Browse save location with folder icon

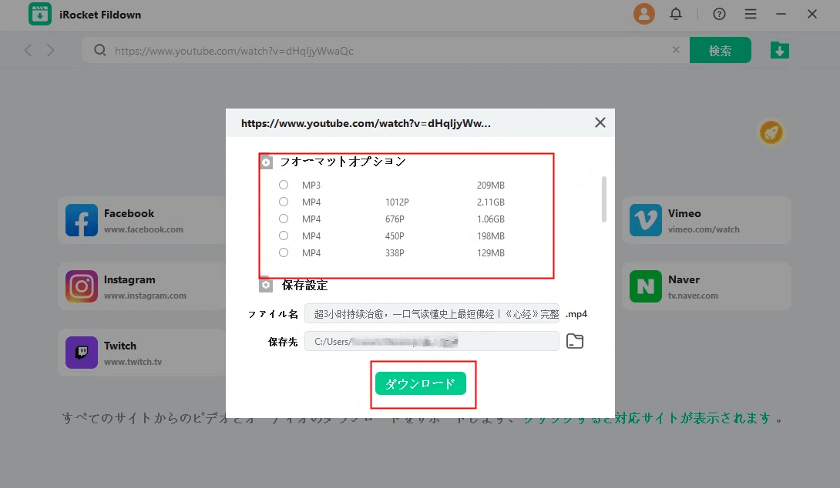575,341
